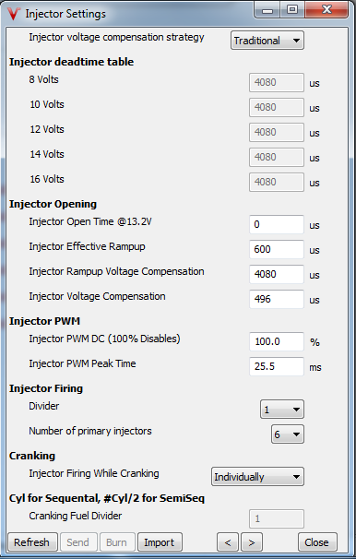Viewport: 356px width, 559px height.
Task: Click the Number of primary injectors label
Action: (90, 431)
